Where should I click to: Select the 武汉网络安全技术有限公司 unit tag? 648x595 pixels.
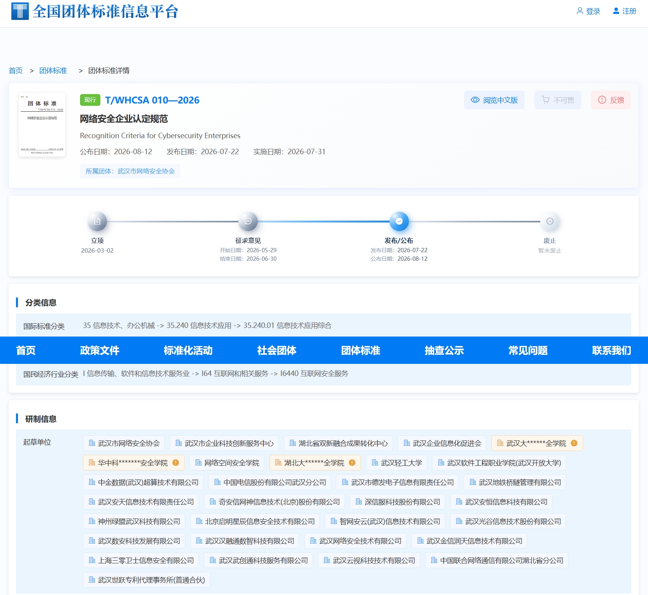click(x=355, y=541)
